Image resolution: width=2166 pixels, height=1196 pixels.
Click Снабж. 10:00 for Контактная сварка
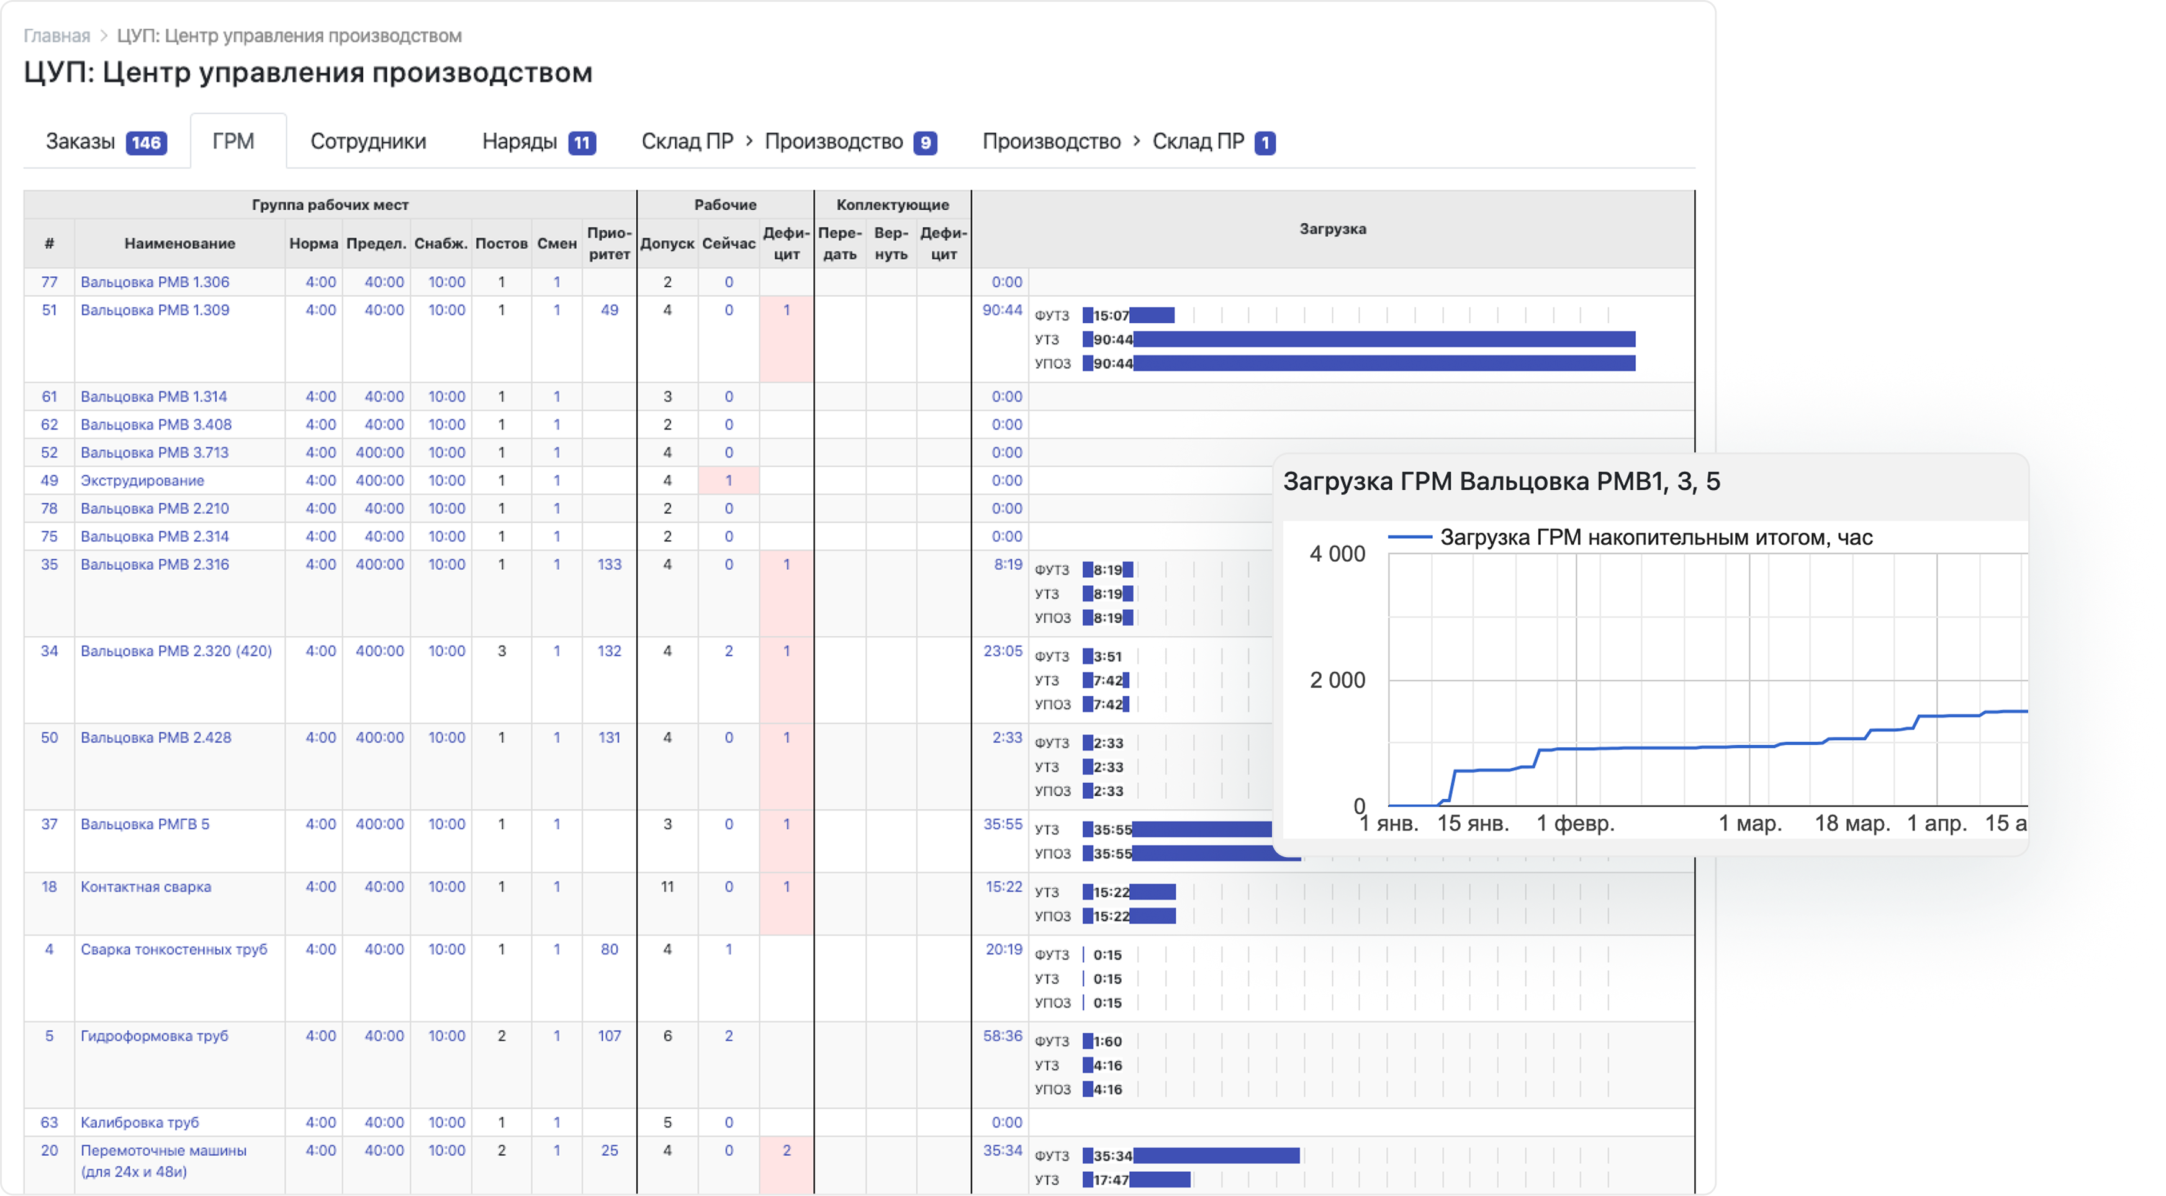(446, 887)
